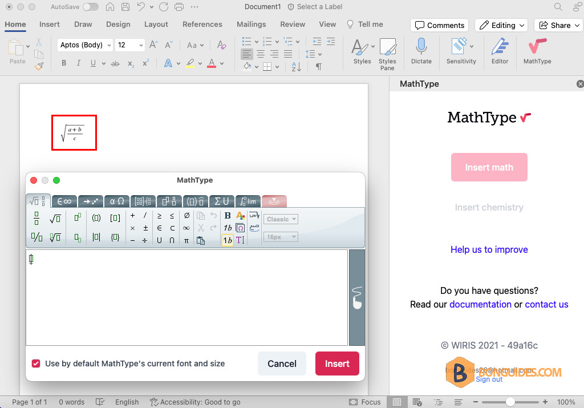Insert the division sign
The height and width of the screenshot is (408, 584).
(x=144, y=241)
